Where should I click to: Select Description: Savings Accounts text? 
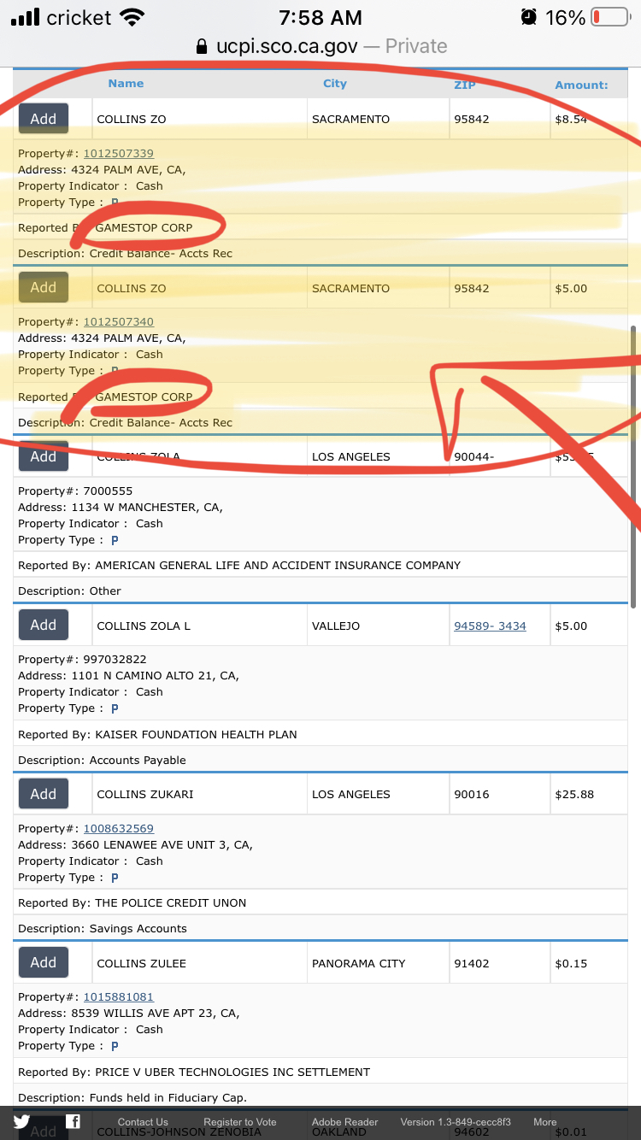point(103,929)
